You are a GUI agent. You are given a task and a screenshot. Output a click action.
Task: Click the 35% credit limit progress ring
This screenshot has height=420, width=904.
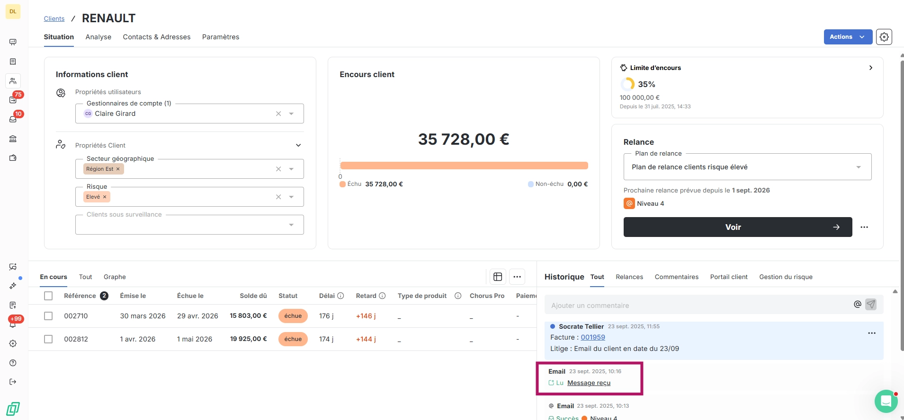627,84
